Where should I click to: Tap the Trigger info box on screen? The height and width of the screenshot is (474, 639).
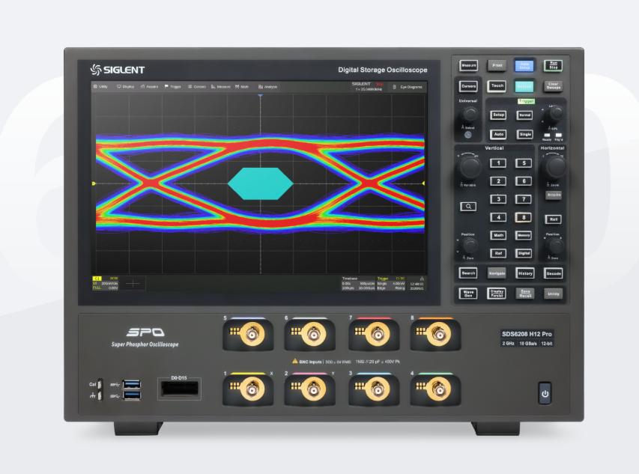tap(391, 283)
